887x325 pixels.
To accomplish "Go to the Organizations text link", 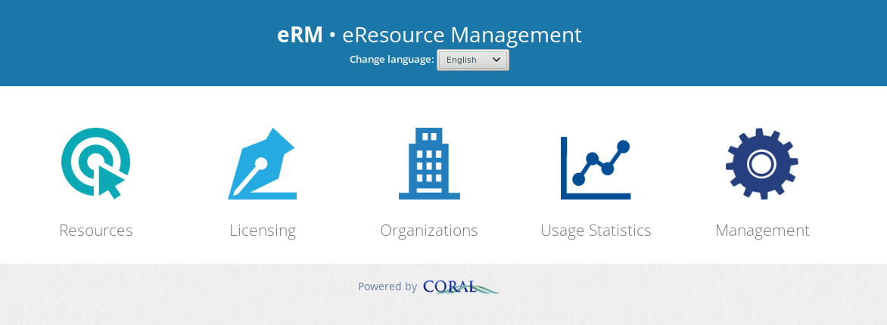I will [429, 231].
